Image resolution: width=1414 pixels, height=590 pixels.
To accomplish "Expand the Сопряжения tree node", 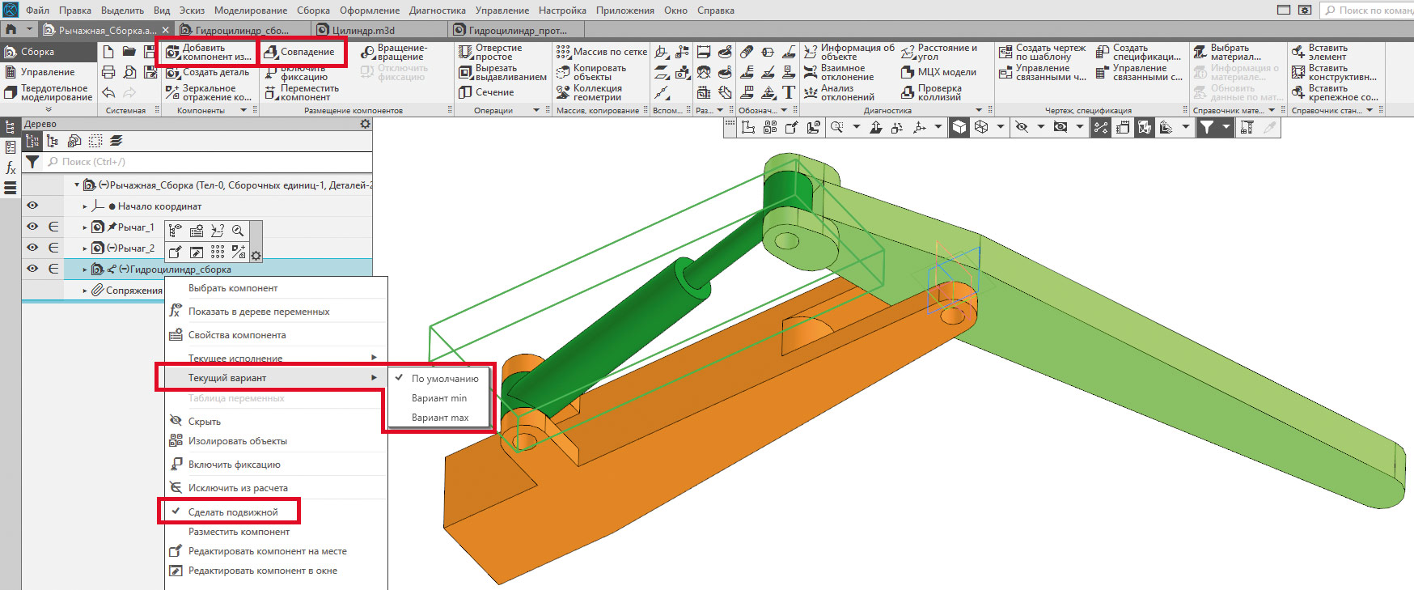I will coord(85,291).
